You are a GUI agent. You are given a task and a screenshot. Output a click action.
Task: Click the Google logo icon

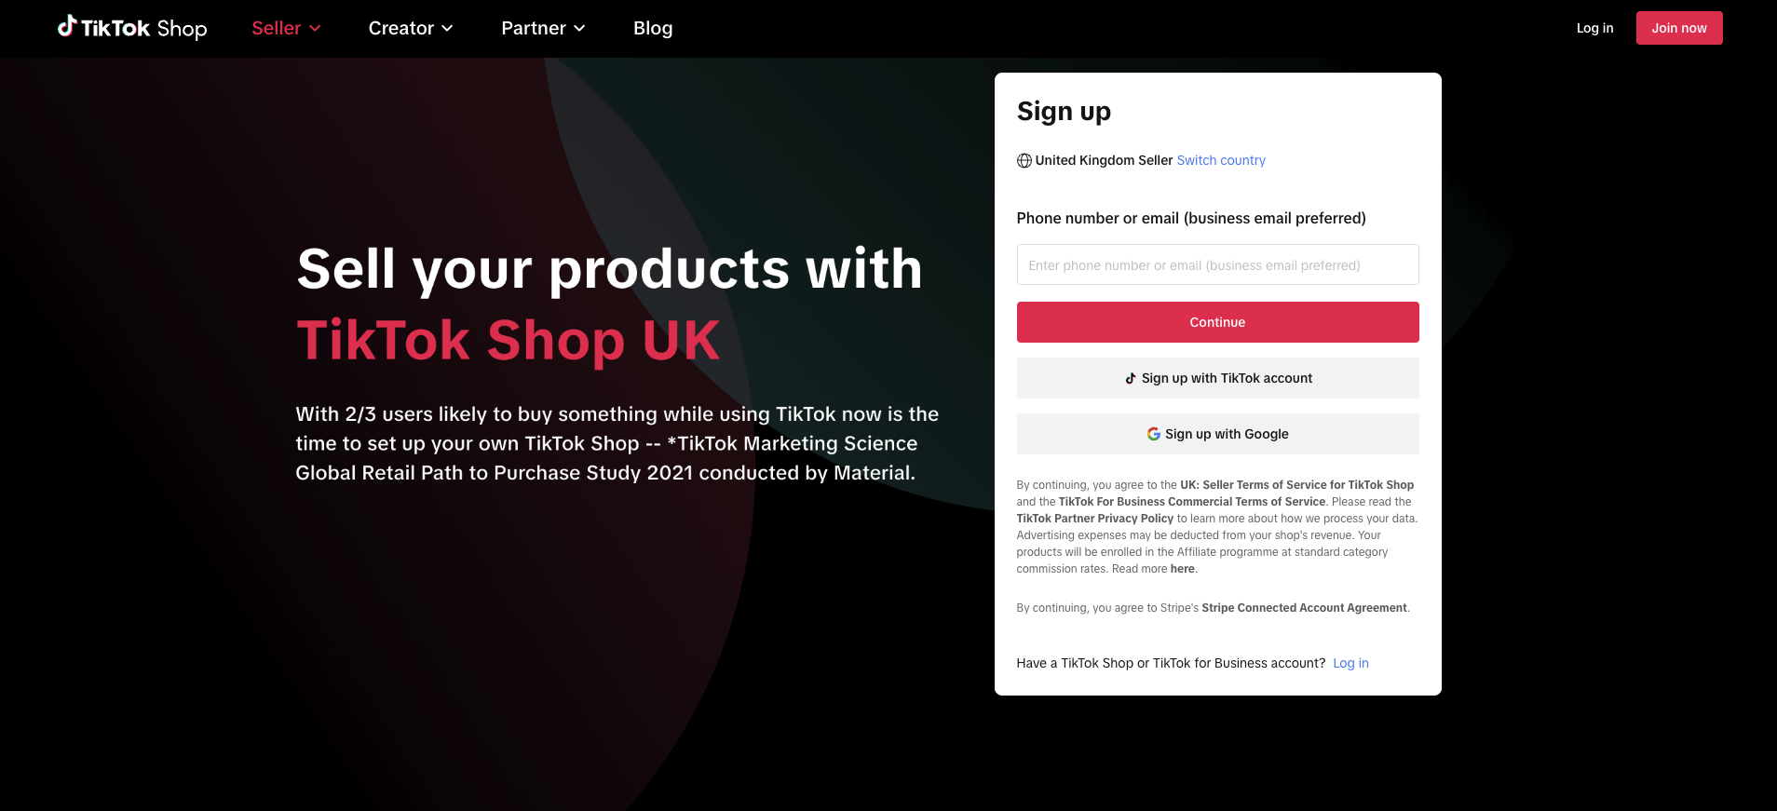(x=1153, y=434)
